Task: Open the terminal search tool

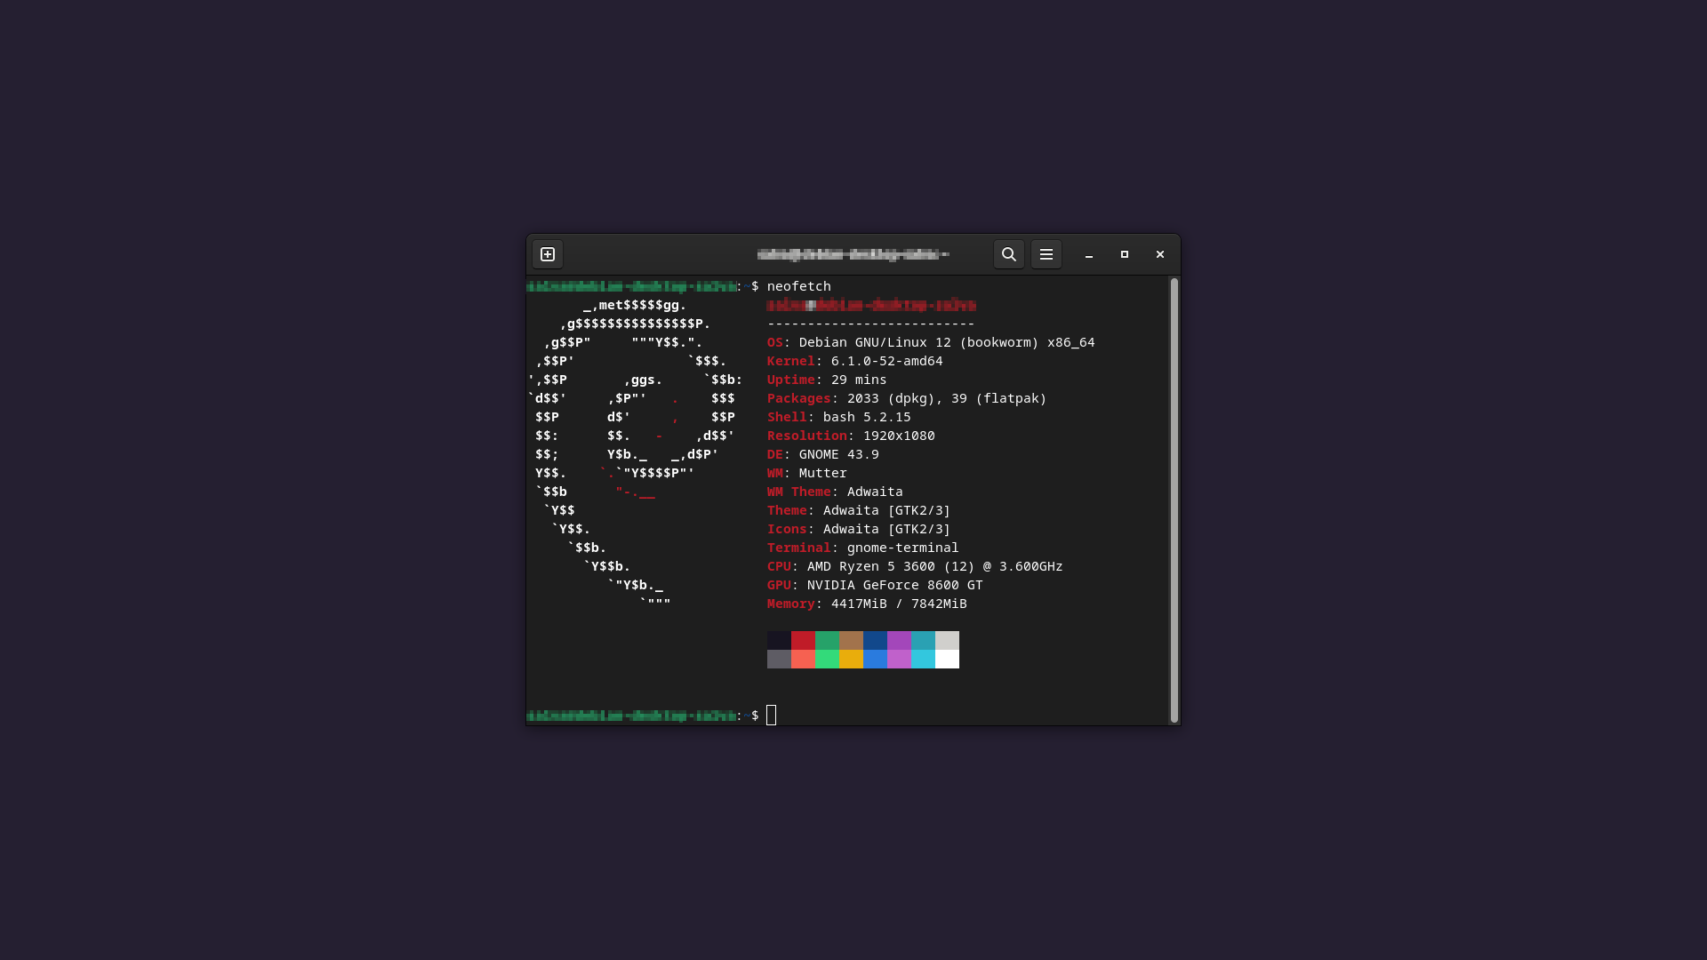Action: [1009, 254]
